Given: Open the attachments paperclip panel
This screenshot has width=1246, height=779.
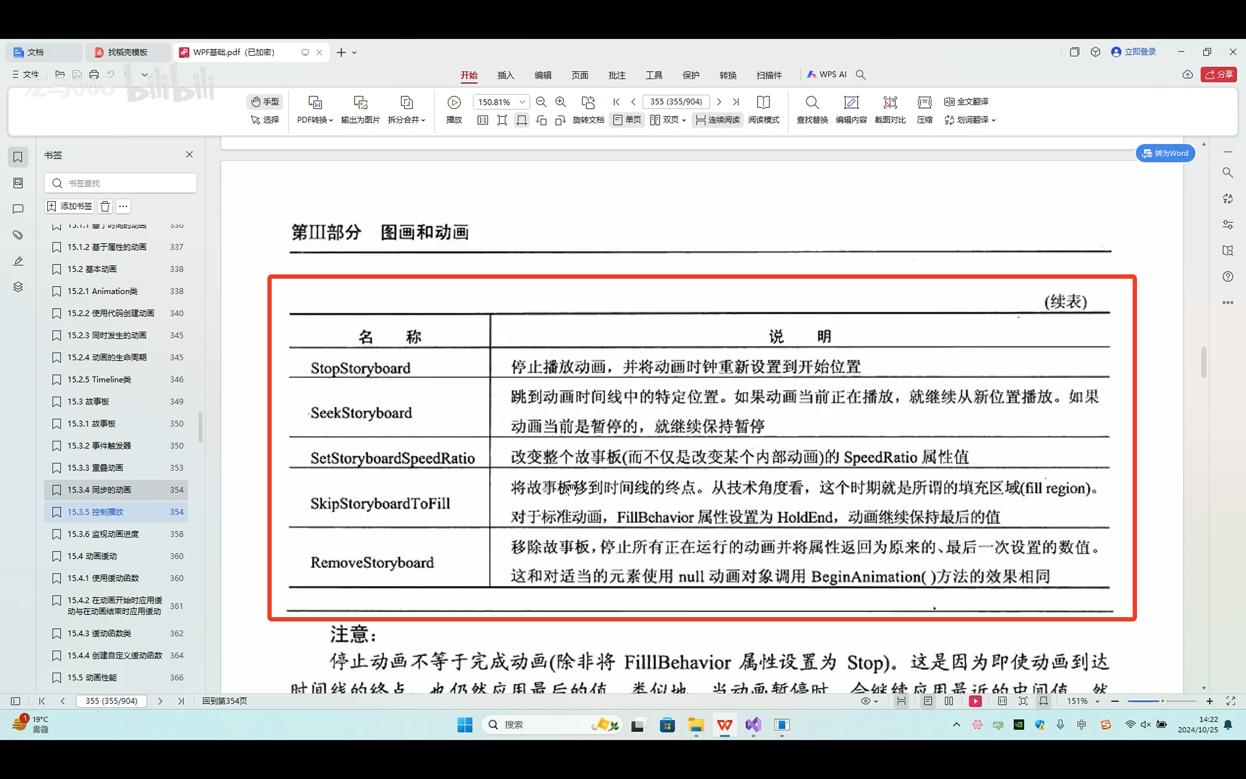Looking at the screenshot, I should point(18,235).
